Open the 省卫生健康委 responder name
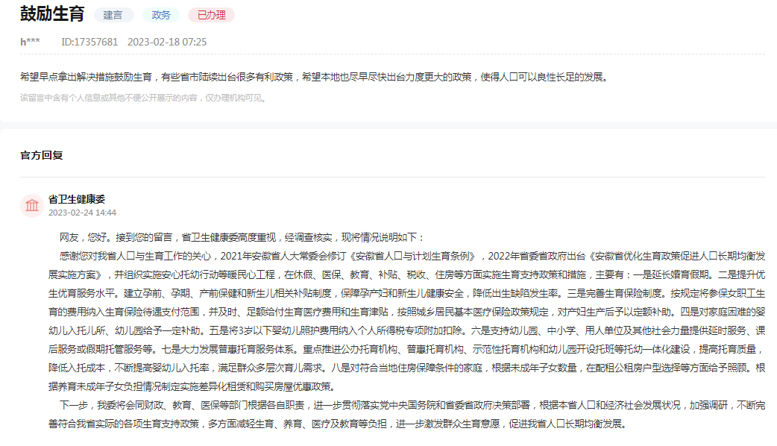Screen dimensions: 777x446 point(77,199)
